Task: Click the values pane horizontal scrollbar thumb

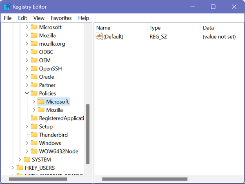Action: [x=145, y=179]
